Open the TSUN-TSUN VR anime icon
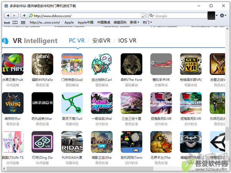Image resolution: width=231 pixels, height=173 pixels. click(13, 142)
